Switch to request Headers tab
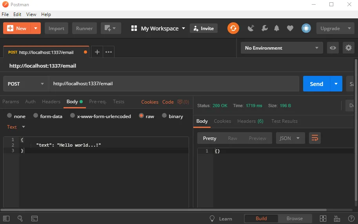Screen dimensions: 358x224 (x=51, y=102)
